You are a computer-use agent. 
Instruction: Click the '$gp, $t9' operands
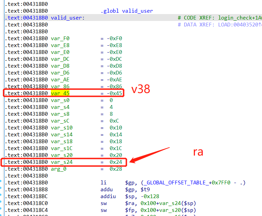[x=137, y=190]
